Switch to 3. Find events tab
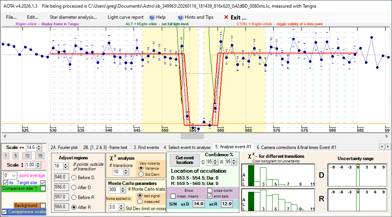This screenshot has height=217, width=392. [146, 147]
